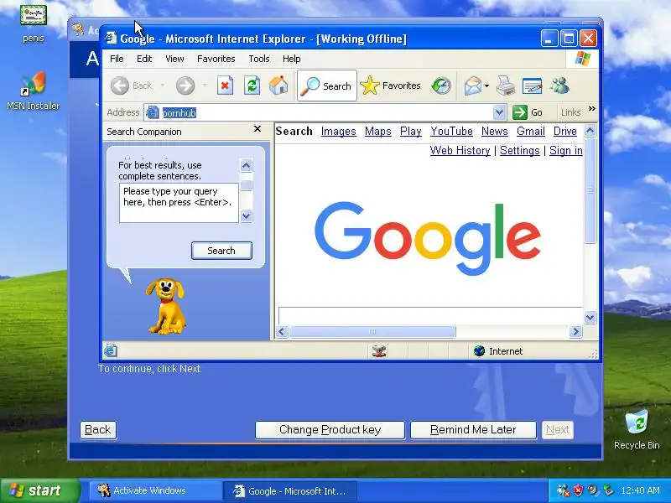Viewport: 671px width, 503px height.
Task: Open the Gmail link
Action: pyautogui.click(x=531, y=132)
